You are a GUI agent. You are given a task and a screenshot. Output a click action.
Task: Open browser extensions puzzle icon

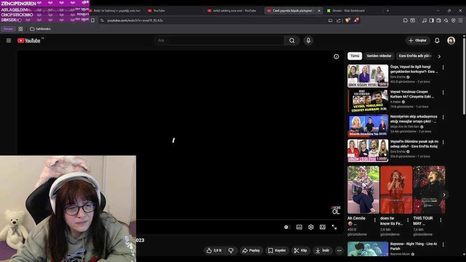click(405, 20)
